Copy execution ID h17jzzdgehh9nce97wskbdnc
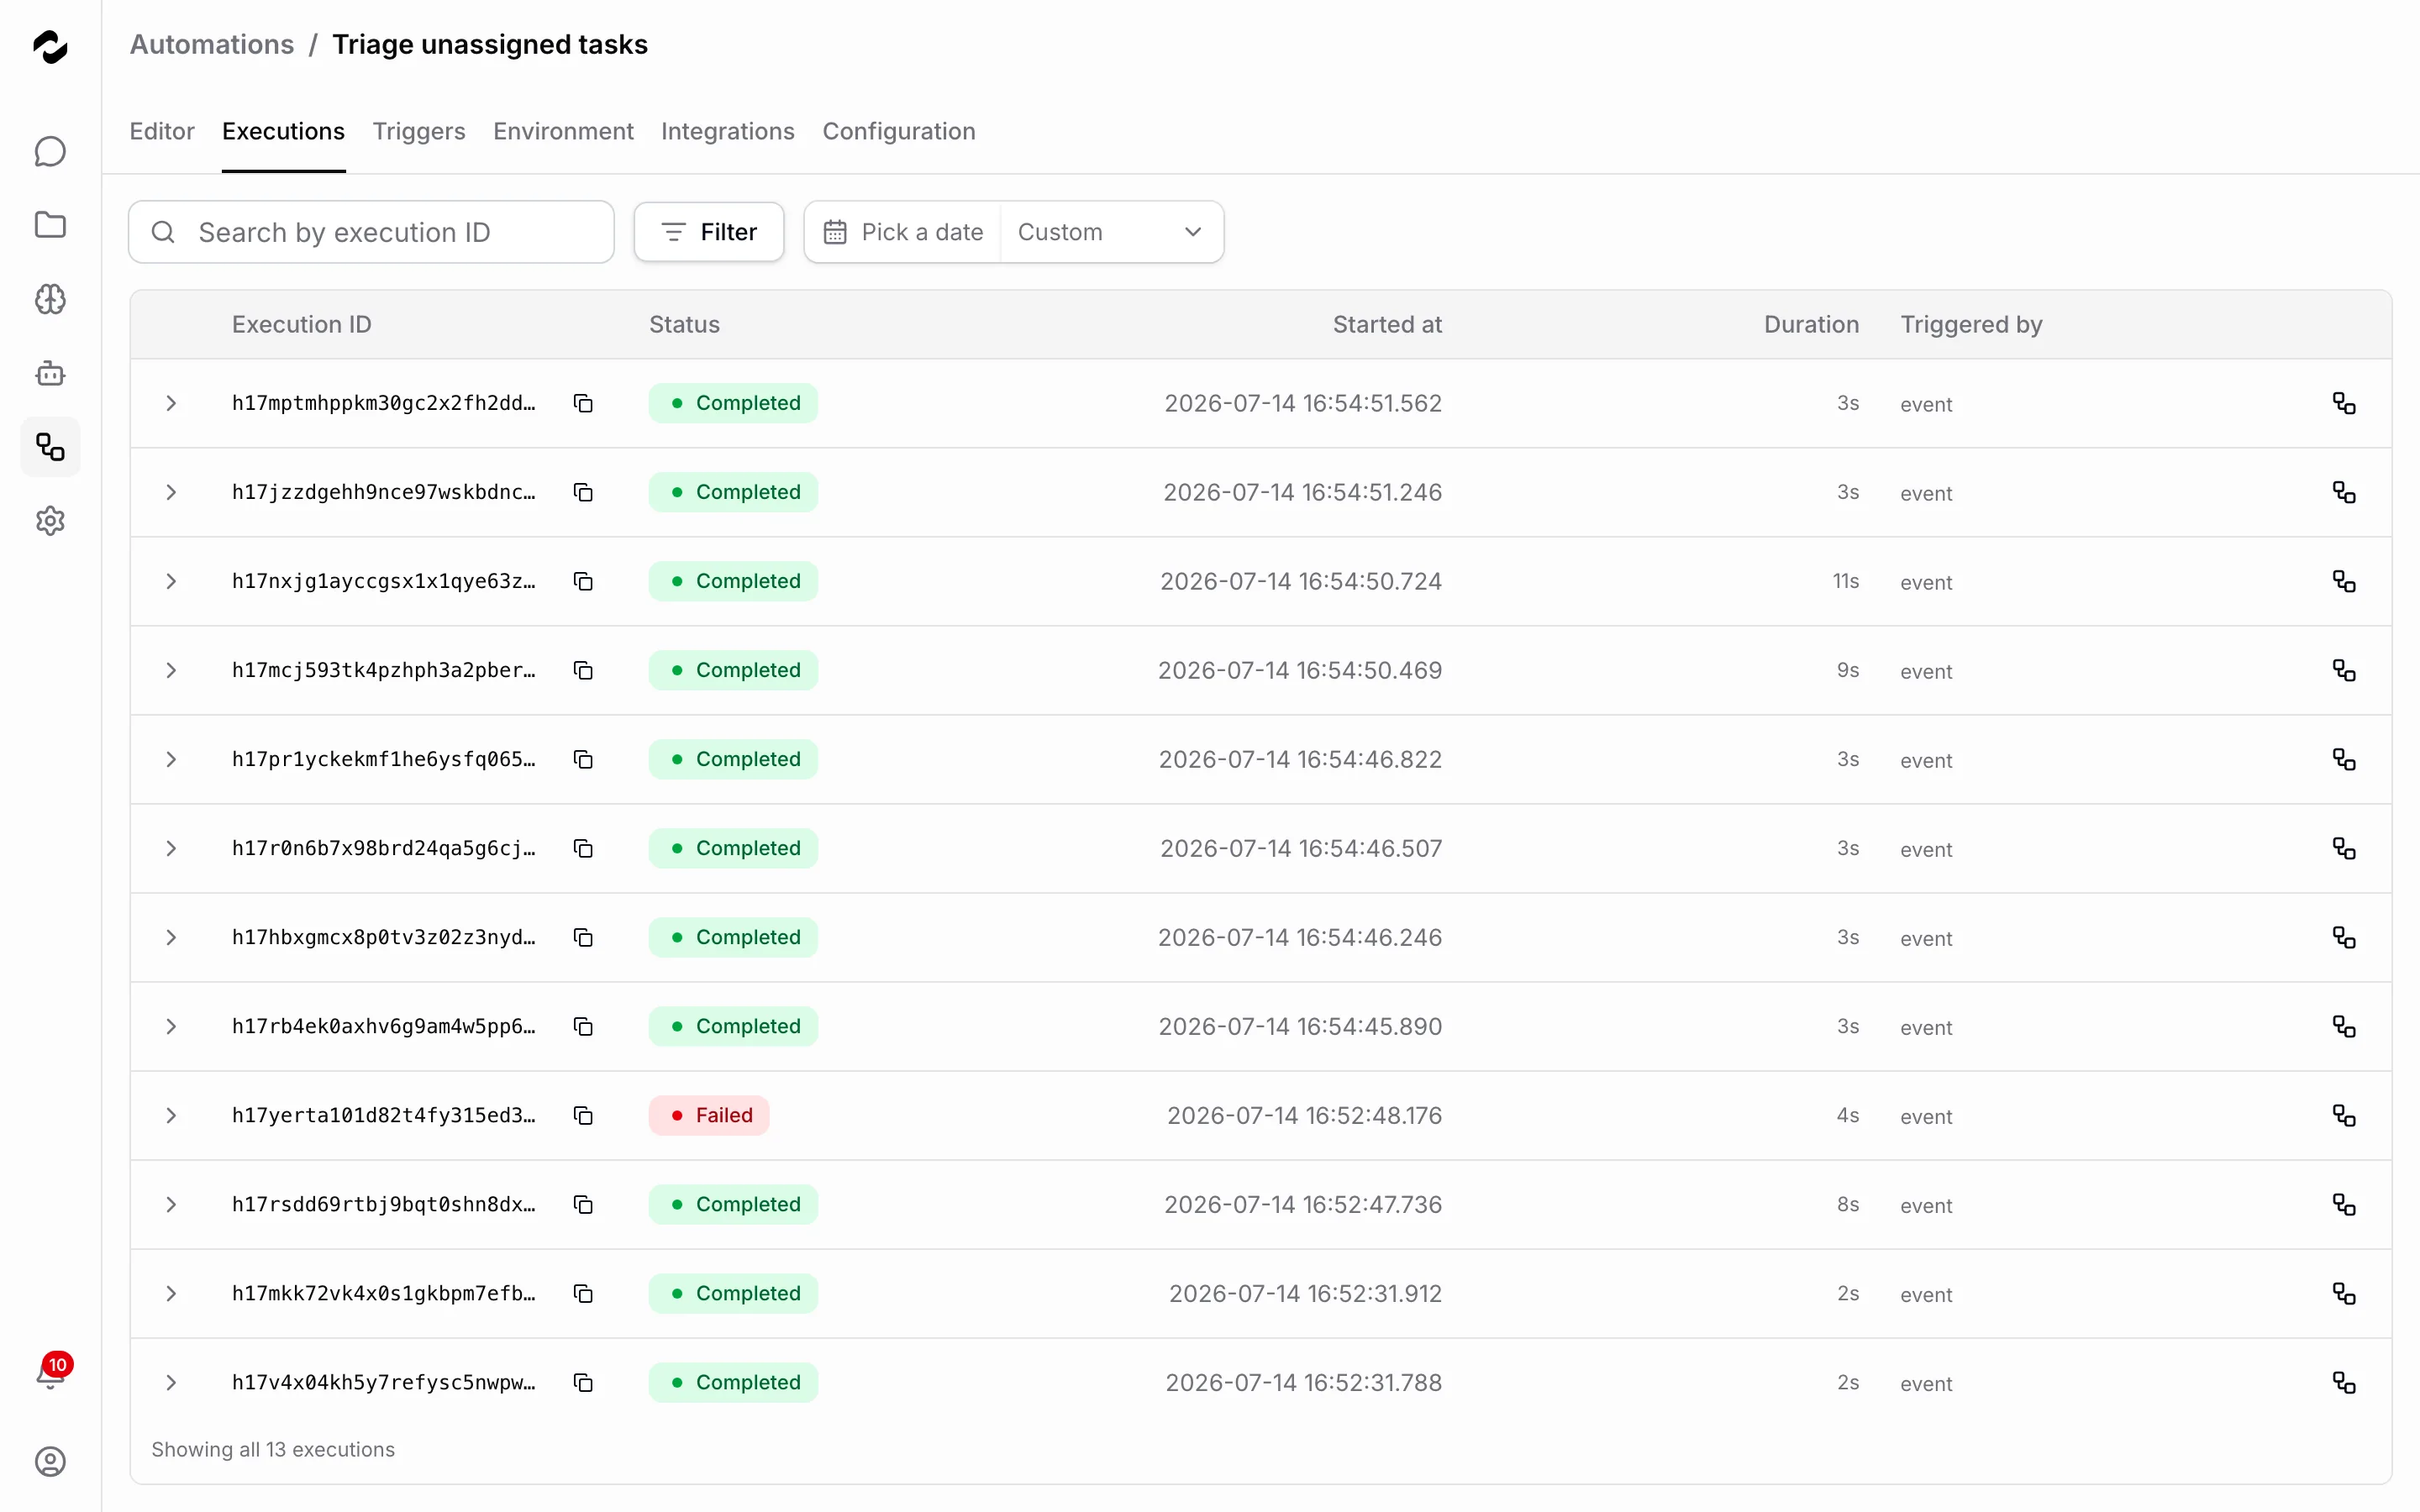Image resolution: width=2420 pixels, height=1512 pixels. click(x=583, y=492)
